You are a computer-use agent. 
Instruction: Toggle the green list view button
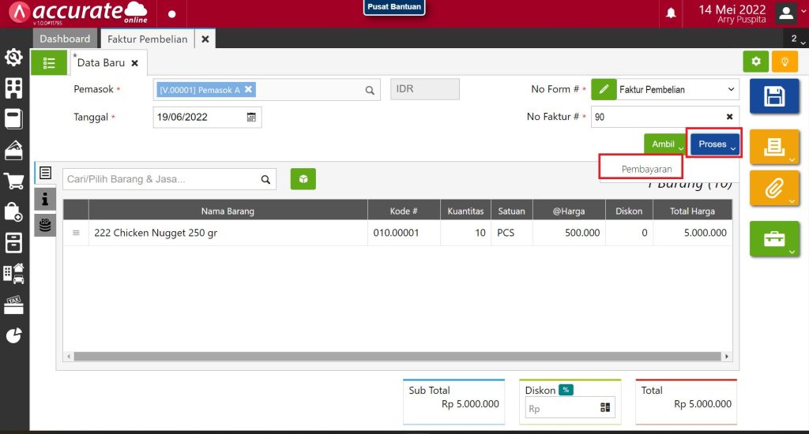pyautogui.click(x=49, y=63)
